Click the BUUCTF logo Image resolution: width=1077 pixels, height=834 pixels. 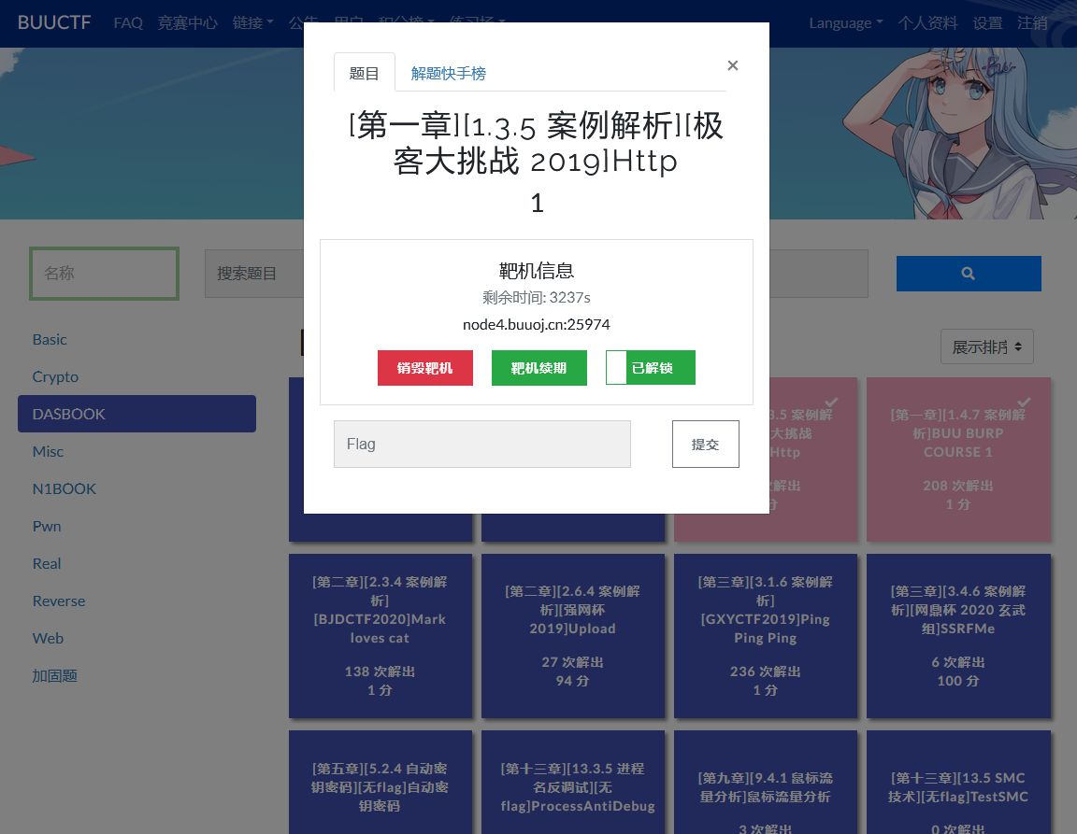pos(53,23)
